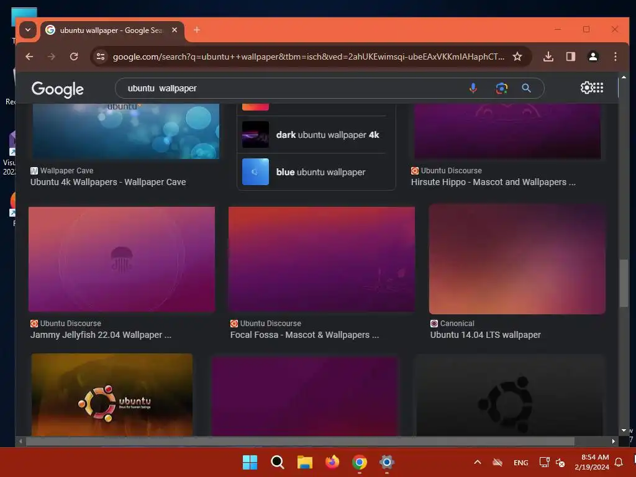Open Windows taskbar Search
636x477 pixels.
[278, 462]
